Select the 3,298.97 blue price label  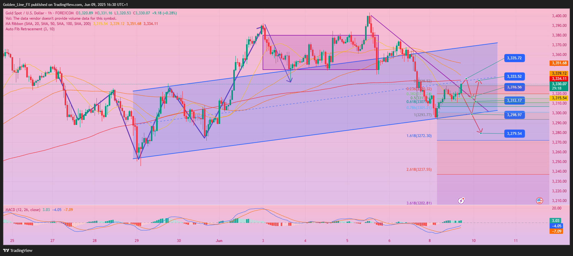point(514,115)
